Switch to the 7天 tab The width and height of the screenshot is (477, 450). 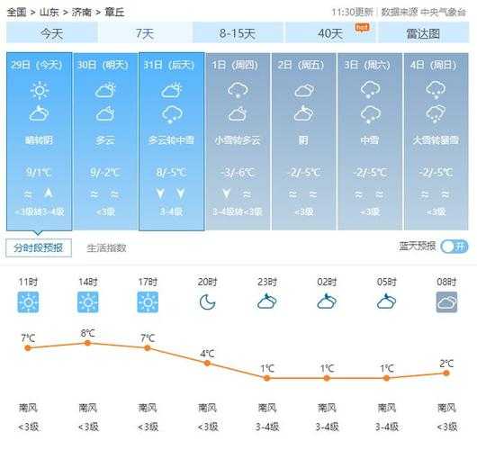pyautogui.click(x=145, y=32)
